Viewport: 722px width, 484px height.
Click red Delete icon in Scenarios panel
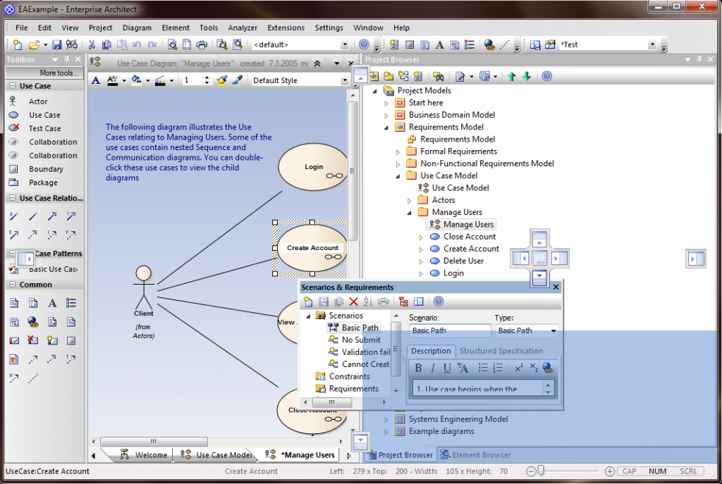tap(353, 302)
